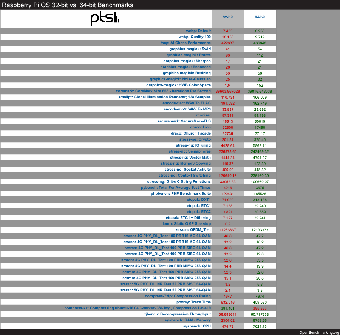Click the povray value 459.590

pyautogui.click(x=260, y=303)
